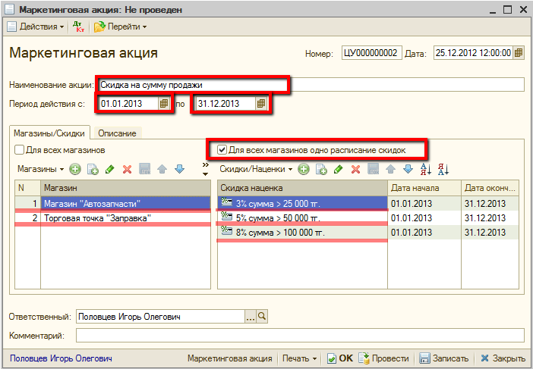Enable the "Для всех магазинов" checkbox

pyautogui.click(x=20, y=150)
